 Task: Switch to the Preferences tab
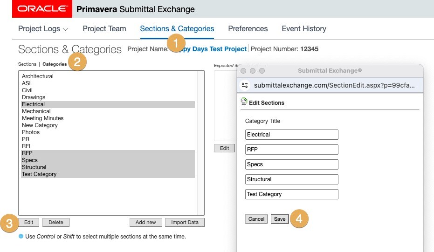248,28
